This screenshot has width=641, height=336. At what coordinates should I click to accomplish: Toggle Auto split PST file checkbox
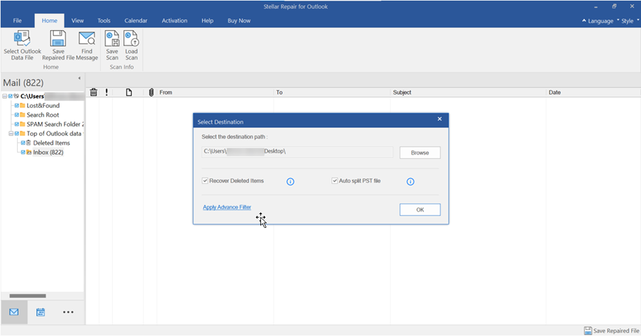pos(334,181)
